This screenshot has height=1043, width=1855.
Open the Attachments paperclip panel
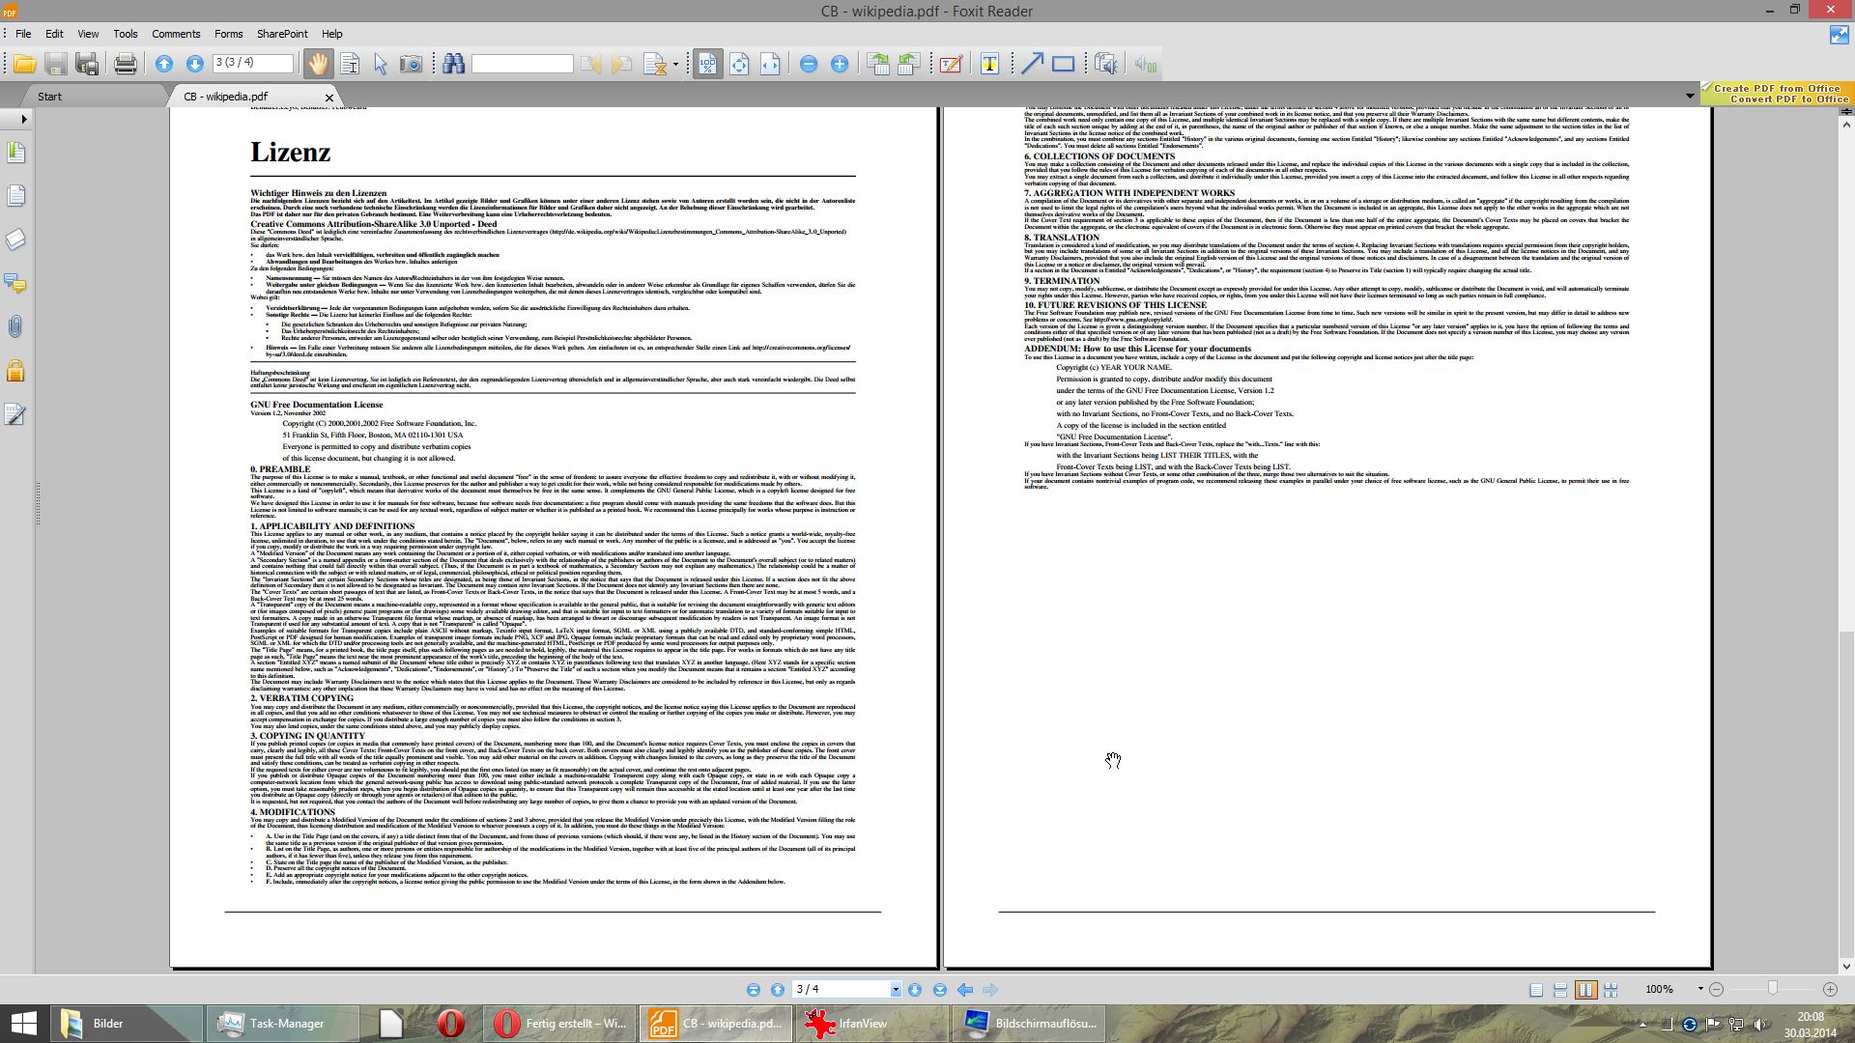15,327
